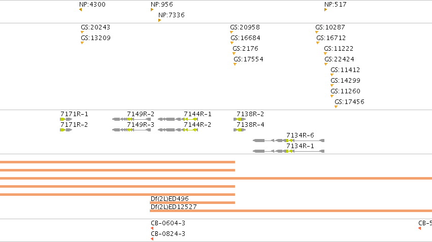This screenshot has height=242, width=432.
Task: Select the 7171R-1 transcript glyph
Action: [x=66, y=119]
